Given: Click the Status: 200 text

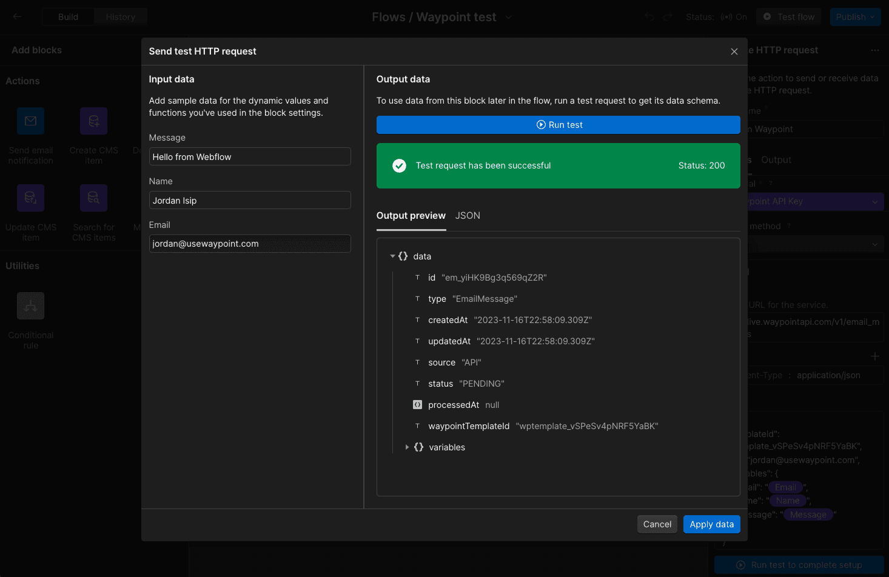Looking at the screenshot, I should (701, 165).
